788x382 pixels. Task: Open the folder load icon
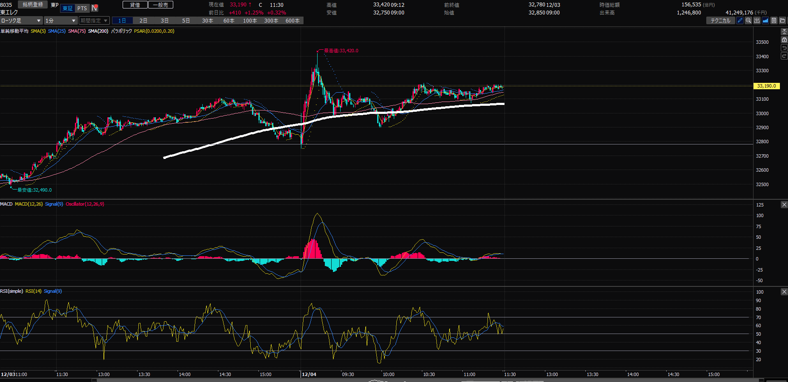782,20
